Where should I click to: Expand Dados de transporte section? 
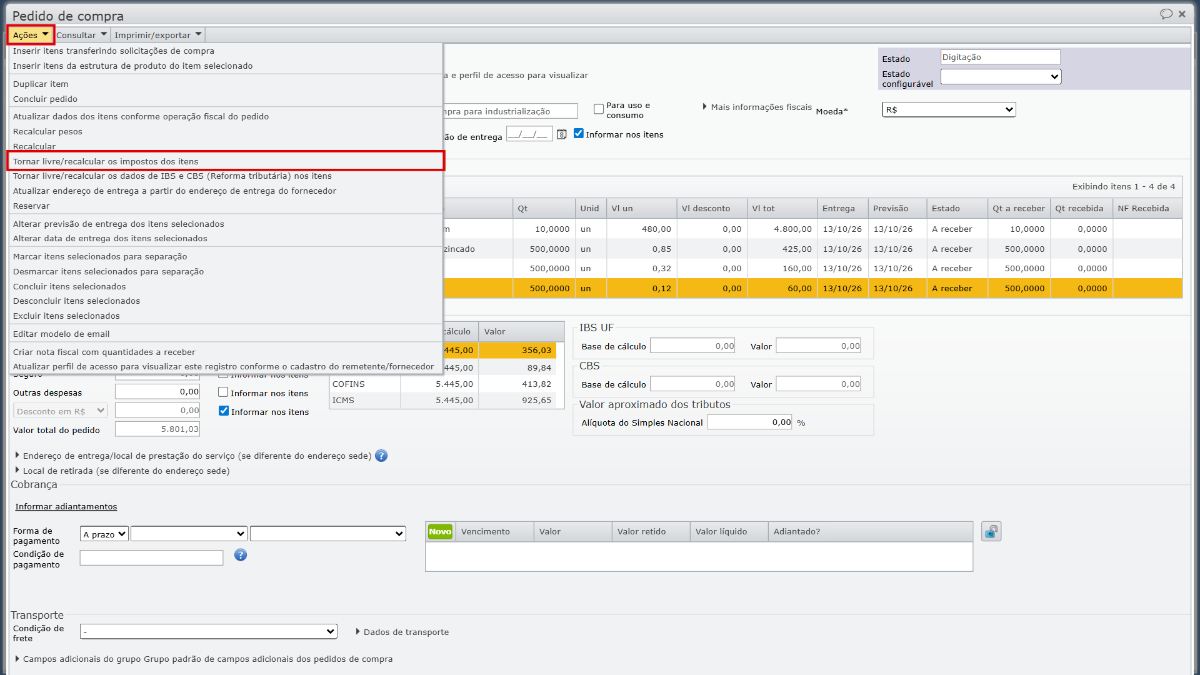click(x=402, y=632)
